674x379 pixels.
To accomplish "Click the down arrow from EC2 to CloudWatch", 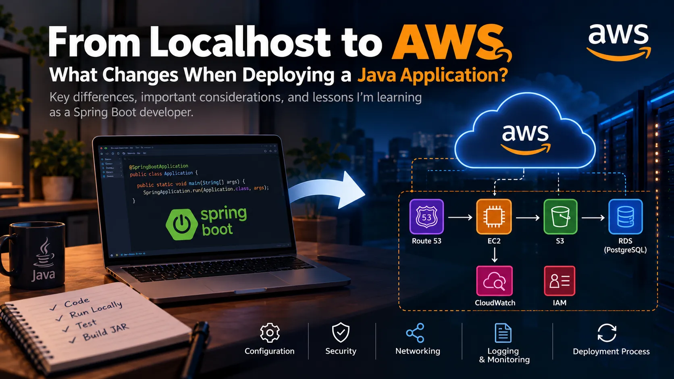I will tap(495, 255).
